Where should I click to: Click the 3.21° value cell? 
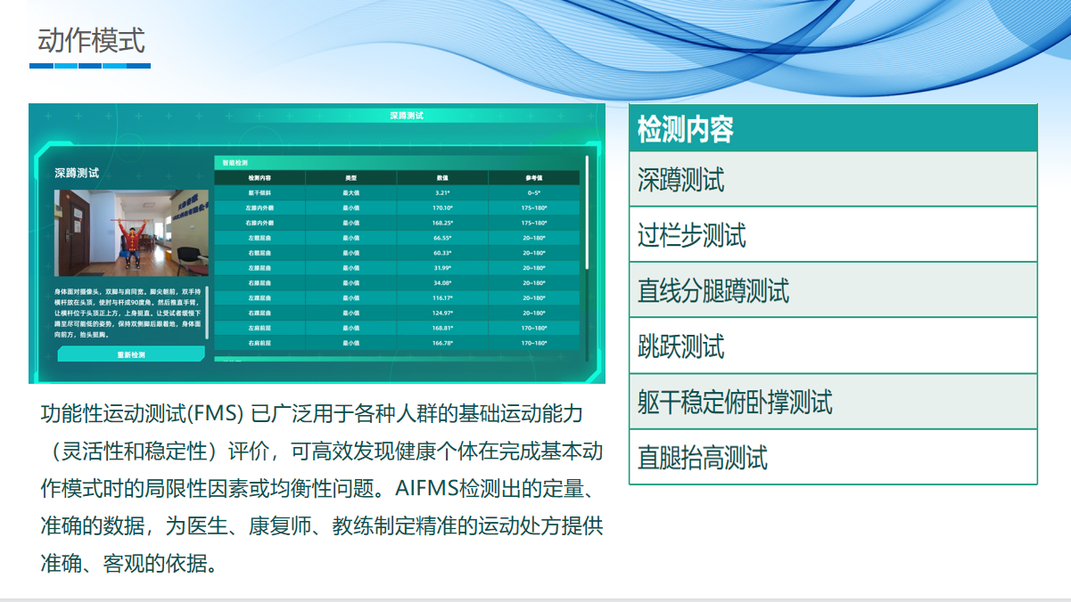[x=442, y=192]
